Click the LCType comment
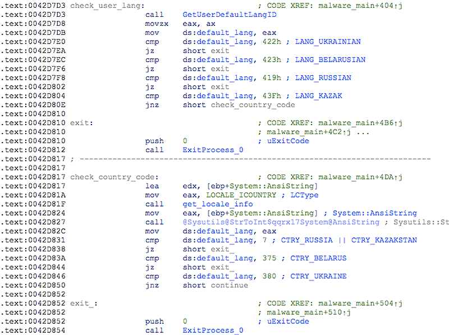The width and height of the screenshot is (449, 335). [x=304, y=195]
